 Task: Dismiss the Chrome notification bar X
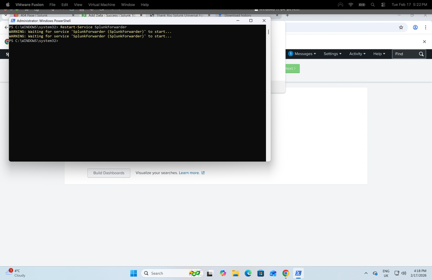coord(425,41)
